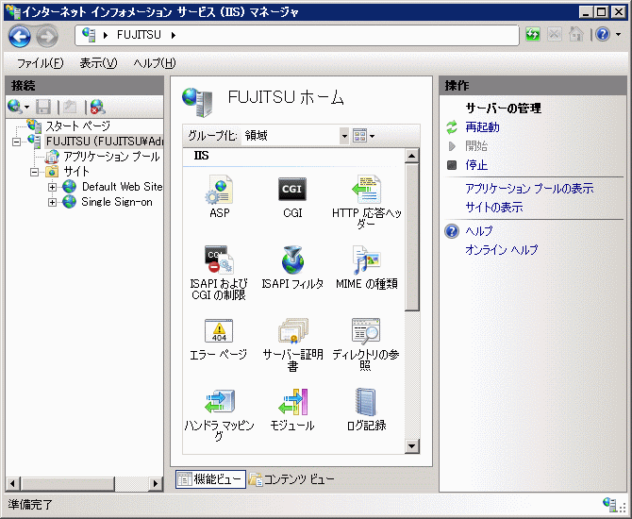Viewport: 632px width, 519px height.
Task: Select スタート ページ tree item
Action: (x=77, y=126)
